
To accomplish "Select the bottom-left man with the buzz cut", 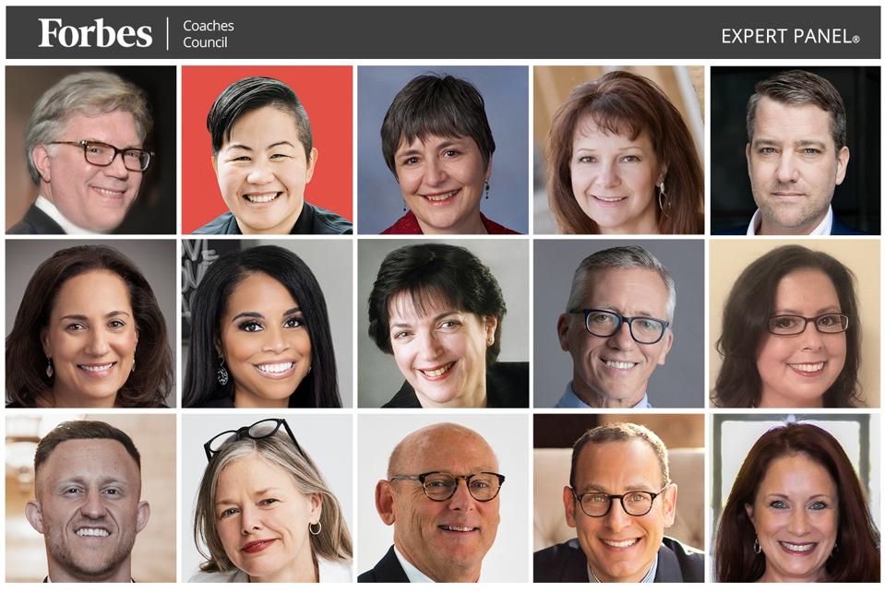I will point(90,499).
